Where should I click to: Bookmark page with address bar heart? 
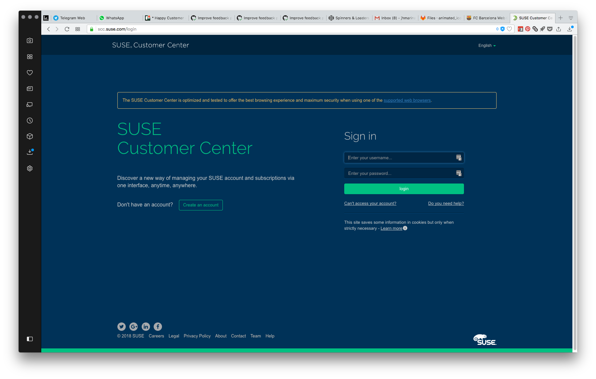pos(509,29)
